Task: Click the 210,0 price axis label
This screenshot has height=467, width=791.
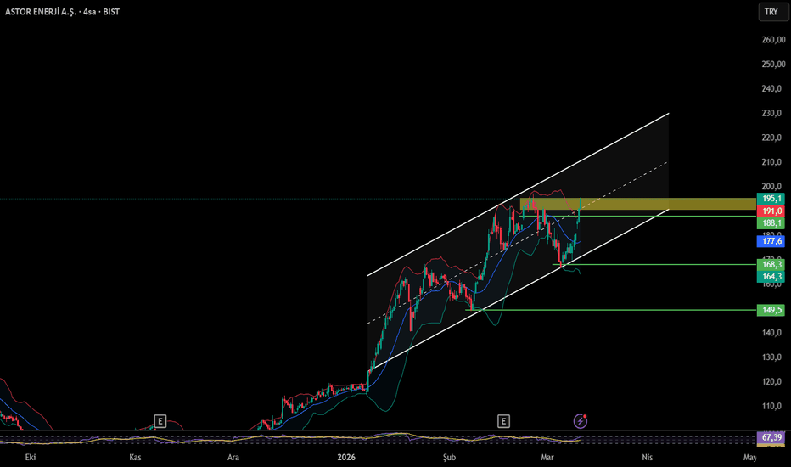Action: pos(771,162)
